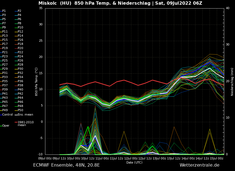Select the Oper legend entry
235x171 pixels.
6,126
